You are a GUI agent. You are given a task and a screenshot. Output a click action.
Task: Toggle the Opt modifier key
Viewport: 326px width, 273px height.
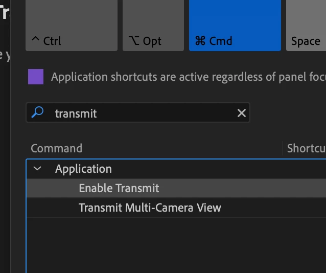coord(153,26)
